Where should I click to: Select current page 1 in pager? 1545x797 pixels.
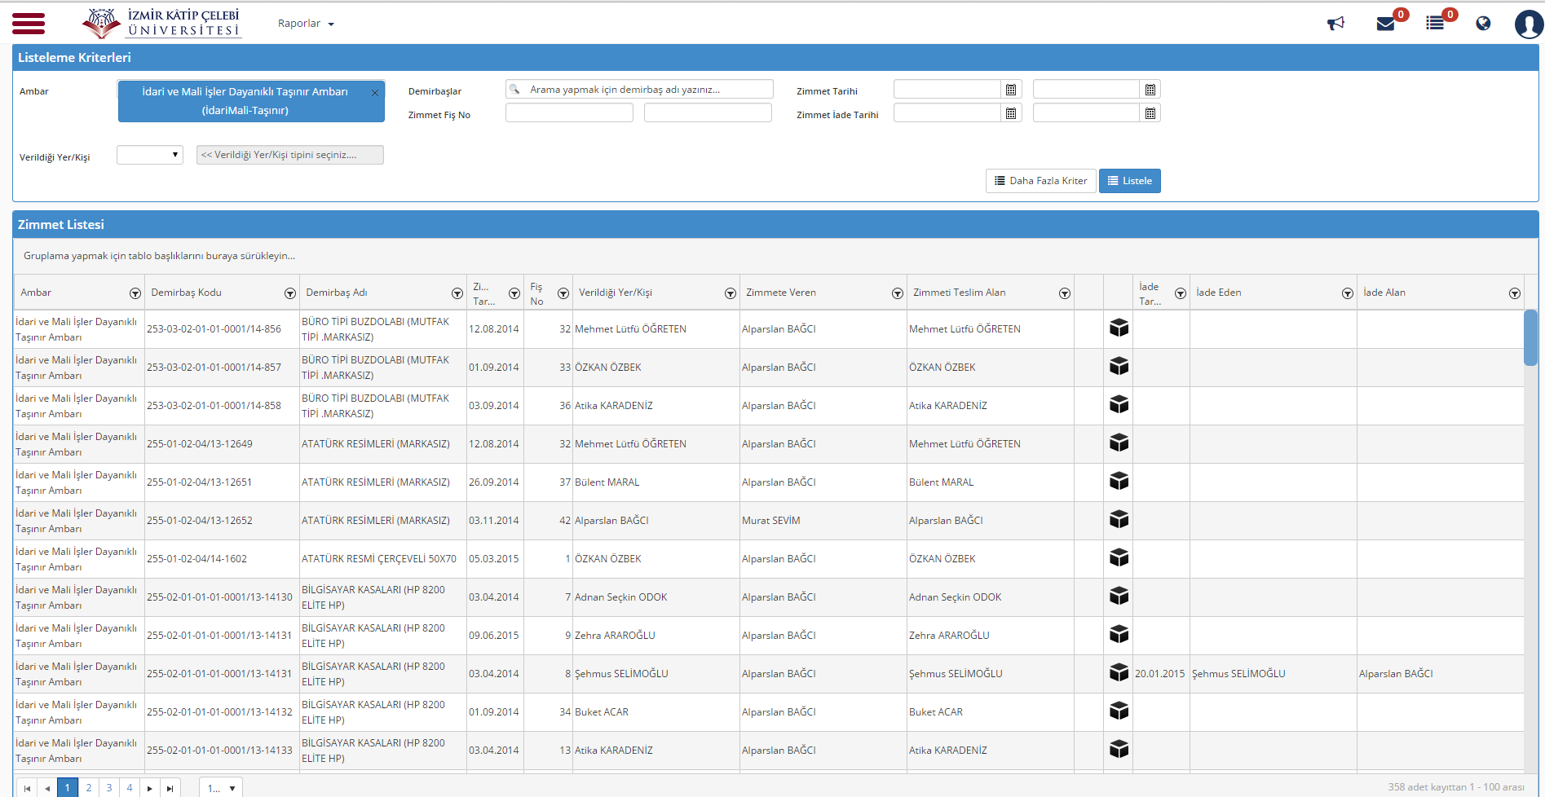pyautogui.click(x=68, y=788)
